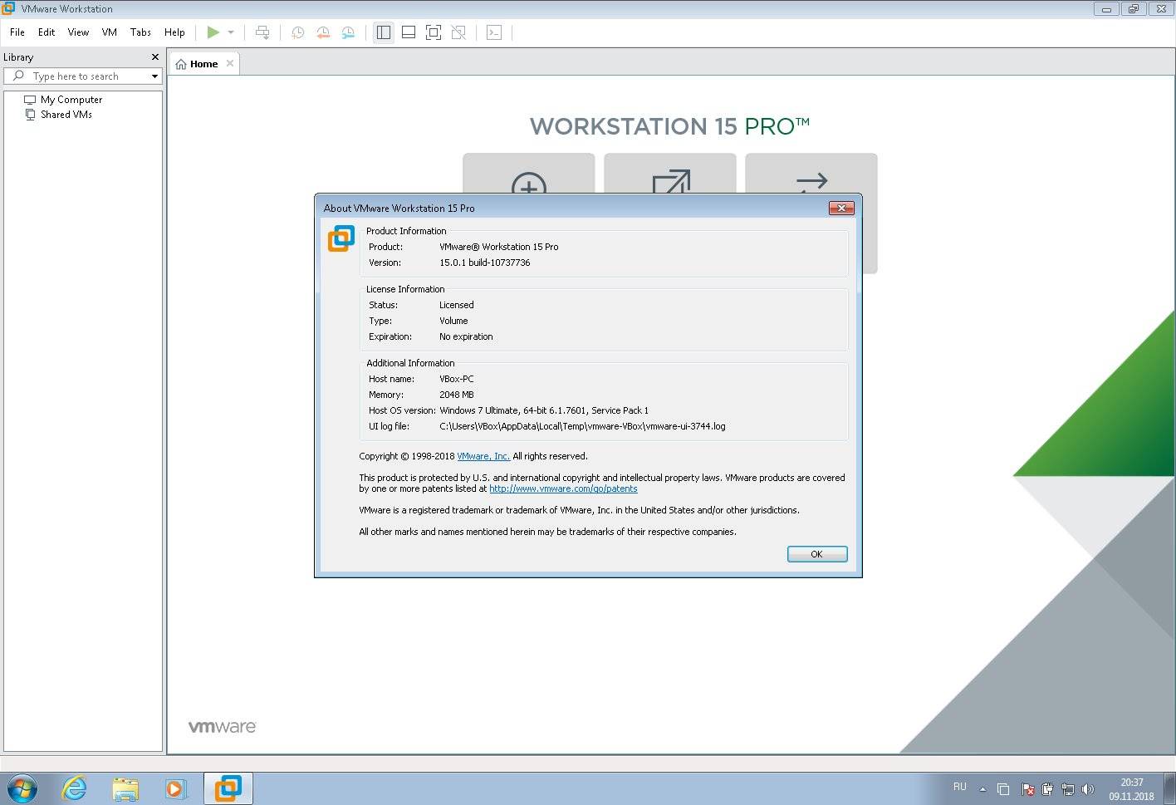Open Windows Explorer folder on the taskbar
This screenshot has width=1176, height=805.
(x=125, y=788)
